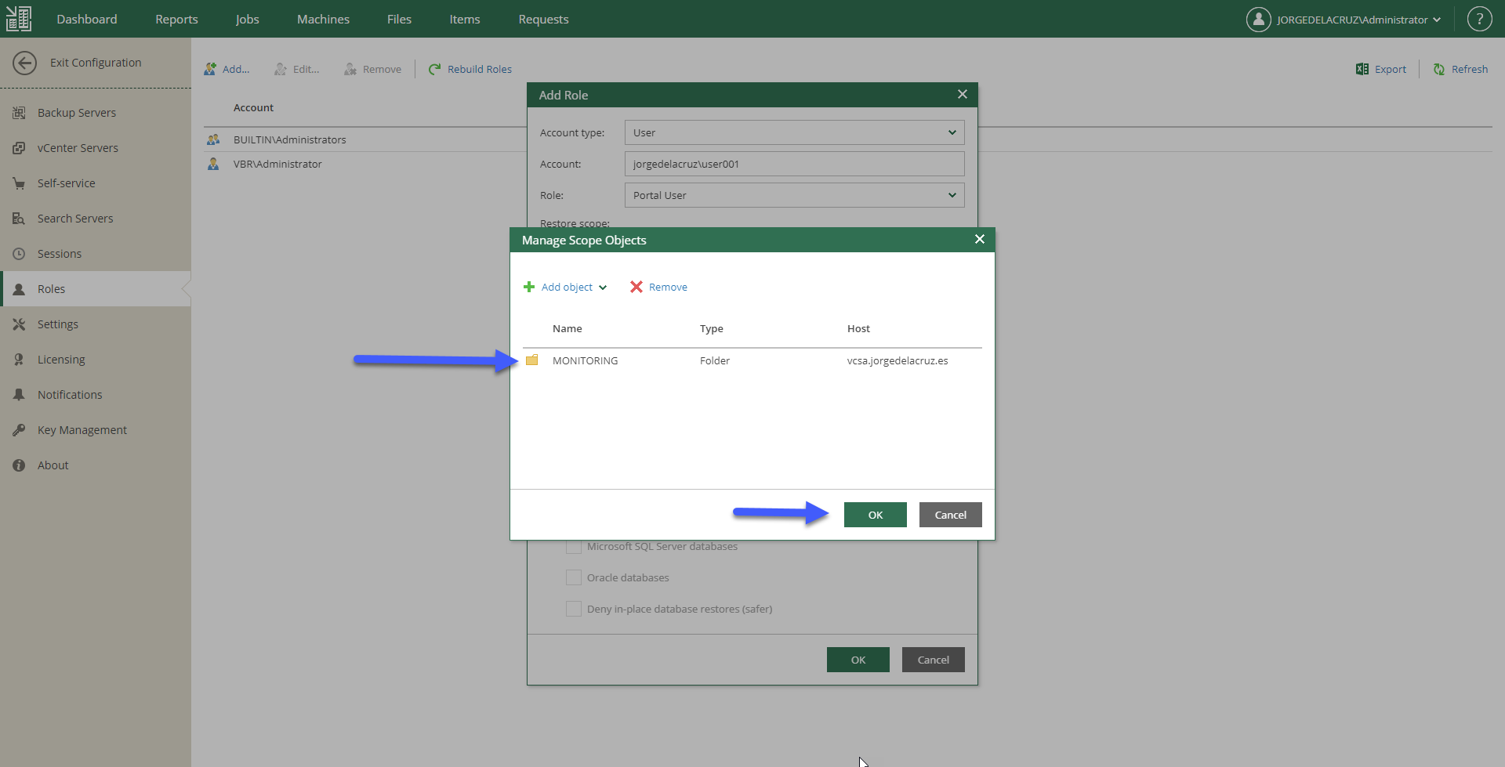Open the Account type dropdown
Screen dimensions: 1505x767
tap(794, 132)
